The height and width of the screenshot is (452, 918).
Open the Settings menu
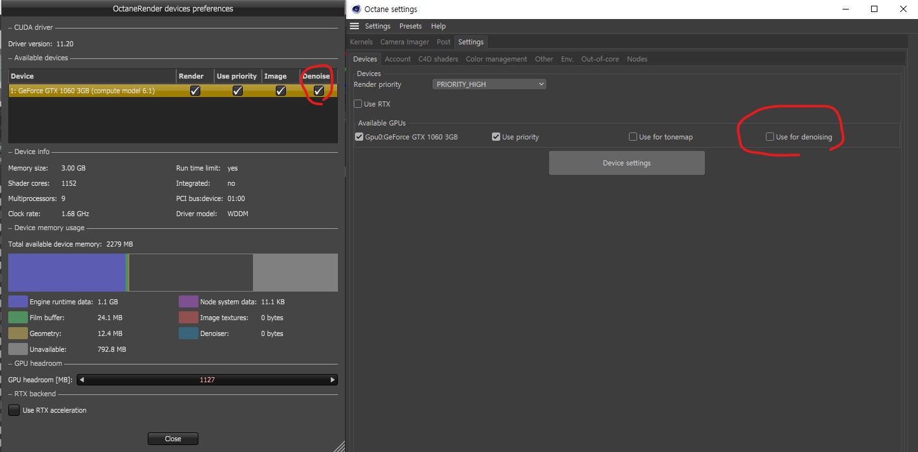click(x=378, y=26)
